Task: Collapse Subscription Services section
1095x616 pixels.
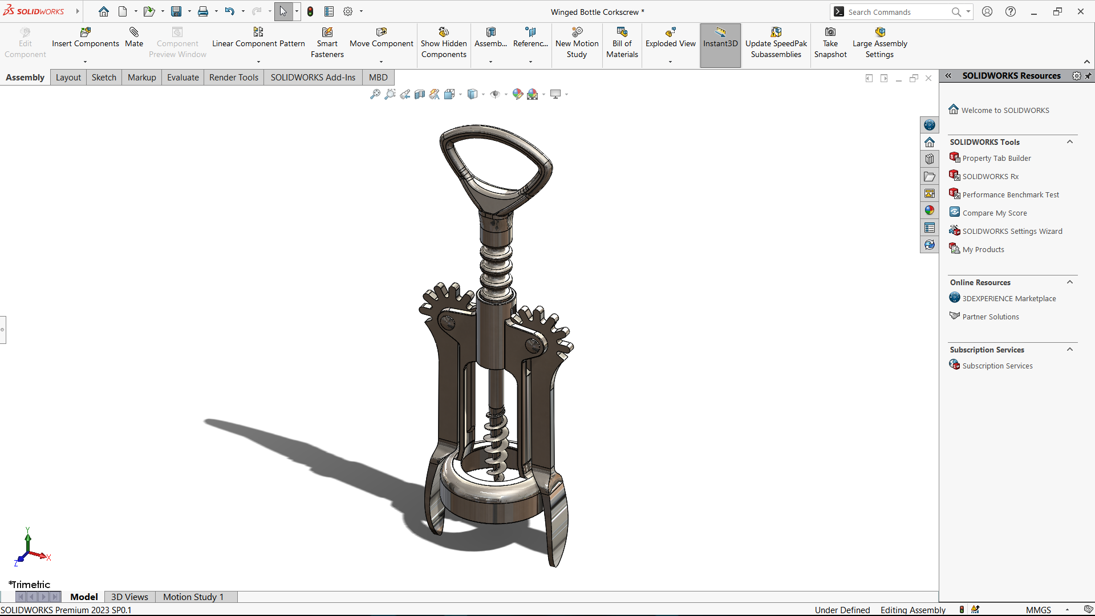Action: tap(1070, 350)
